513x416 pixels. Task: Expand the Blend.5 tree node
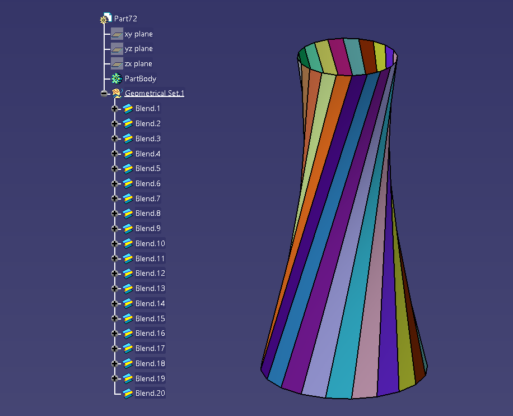(x=114, y=168)
